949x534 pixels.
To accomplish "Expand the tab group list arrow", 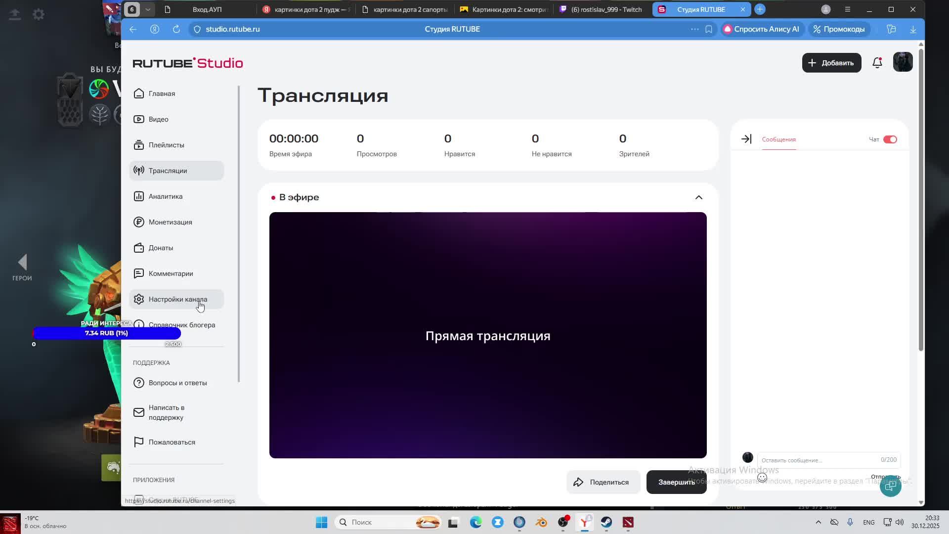I will coord(148,9).
